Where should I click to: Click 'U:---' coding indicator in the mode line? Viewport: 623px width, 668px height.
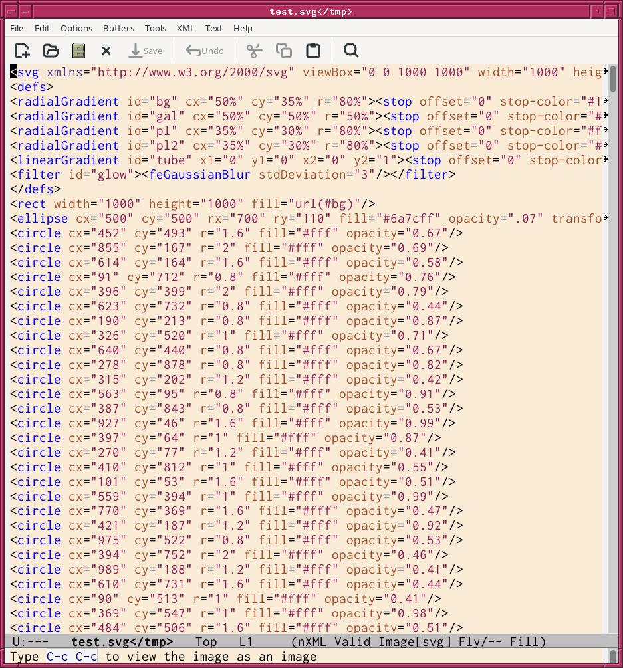31,641
